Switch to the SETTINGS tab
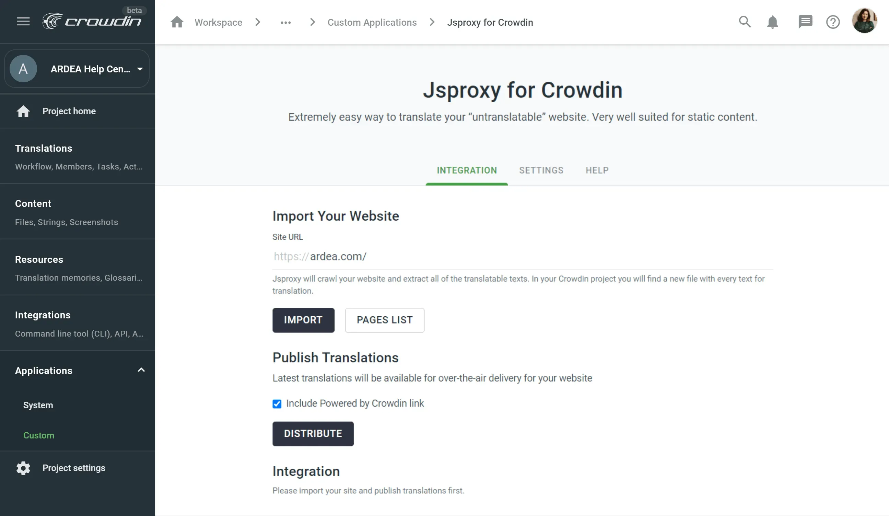This screenshot has height=516, width=889. pyautogui.click(x=541, y=170)
